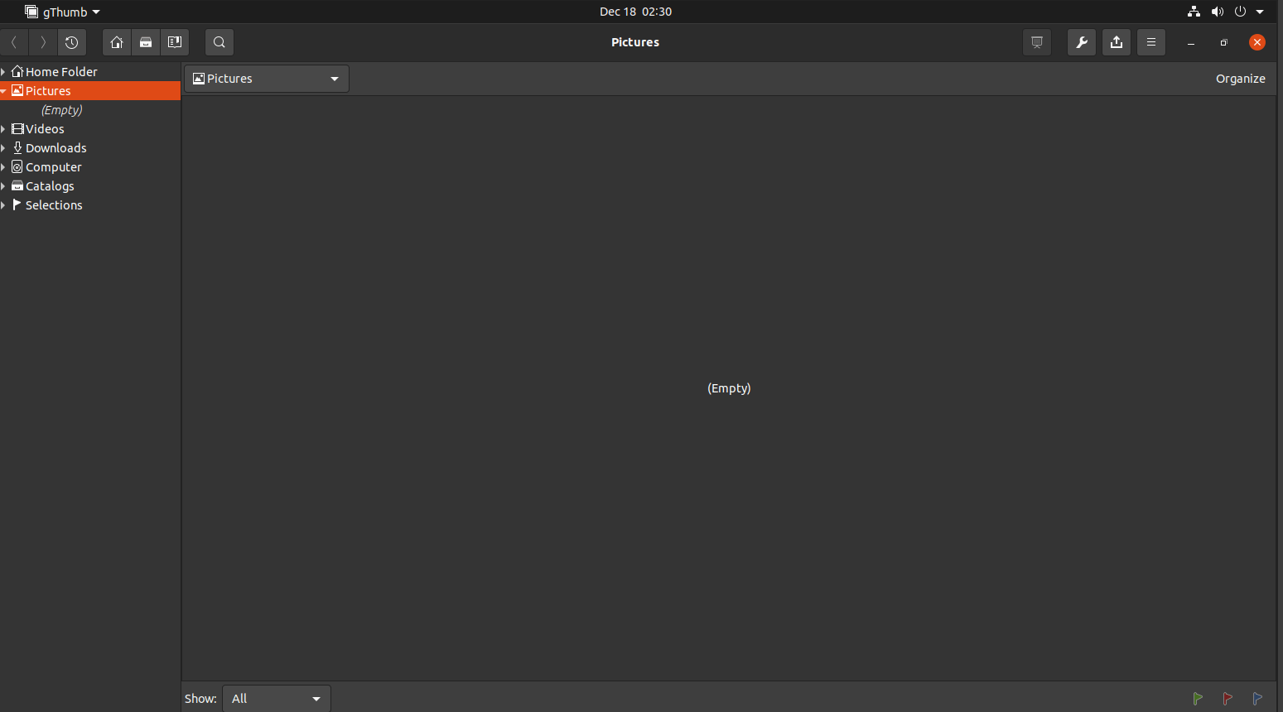
Task: Go back to previous location
Action: tap(14, 42)
